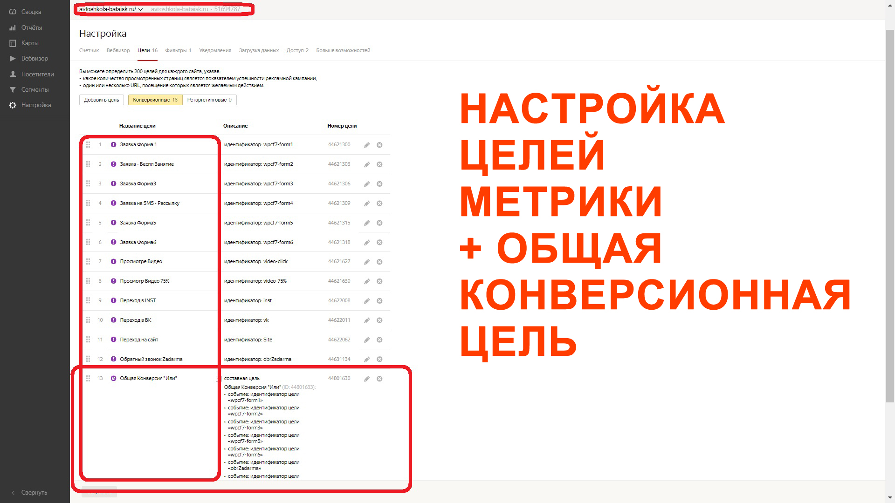Edit goal Просмотр Видео 75%
The height and width of the screenshot is (503, 895).
pos(367,281)
